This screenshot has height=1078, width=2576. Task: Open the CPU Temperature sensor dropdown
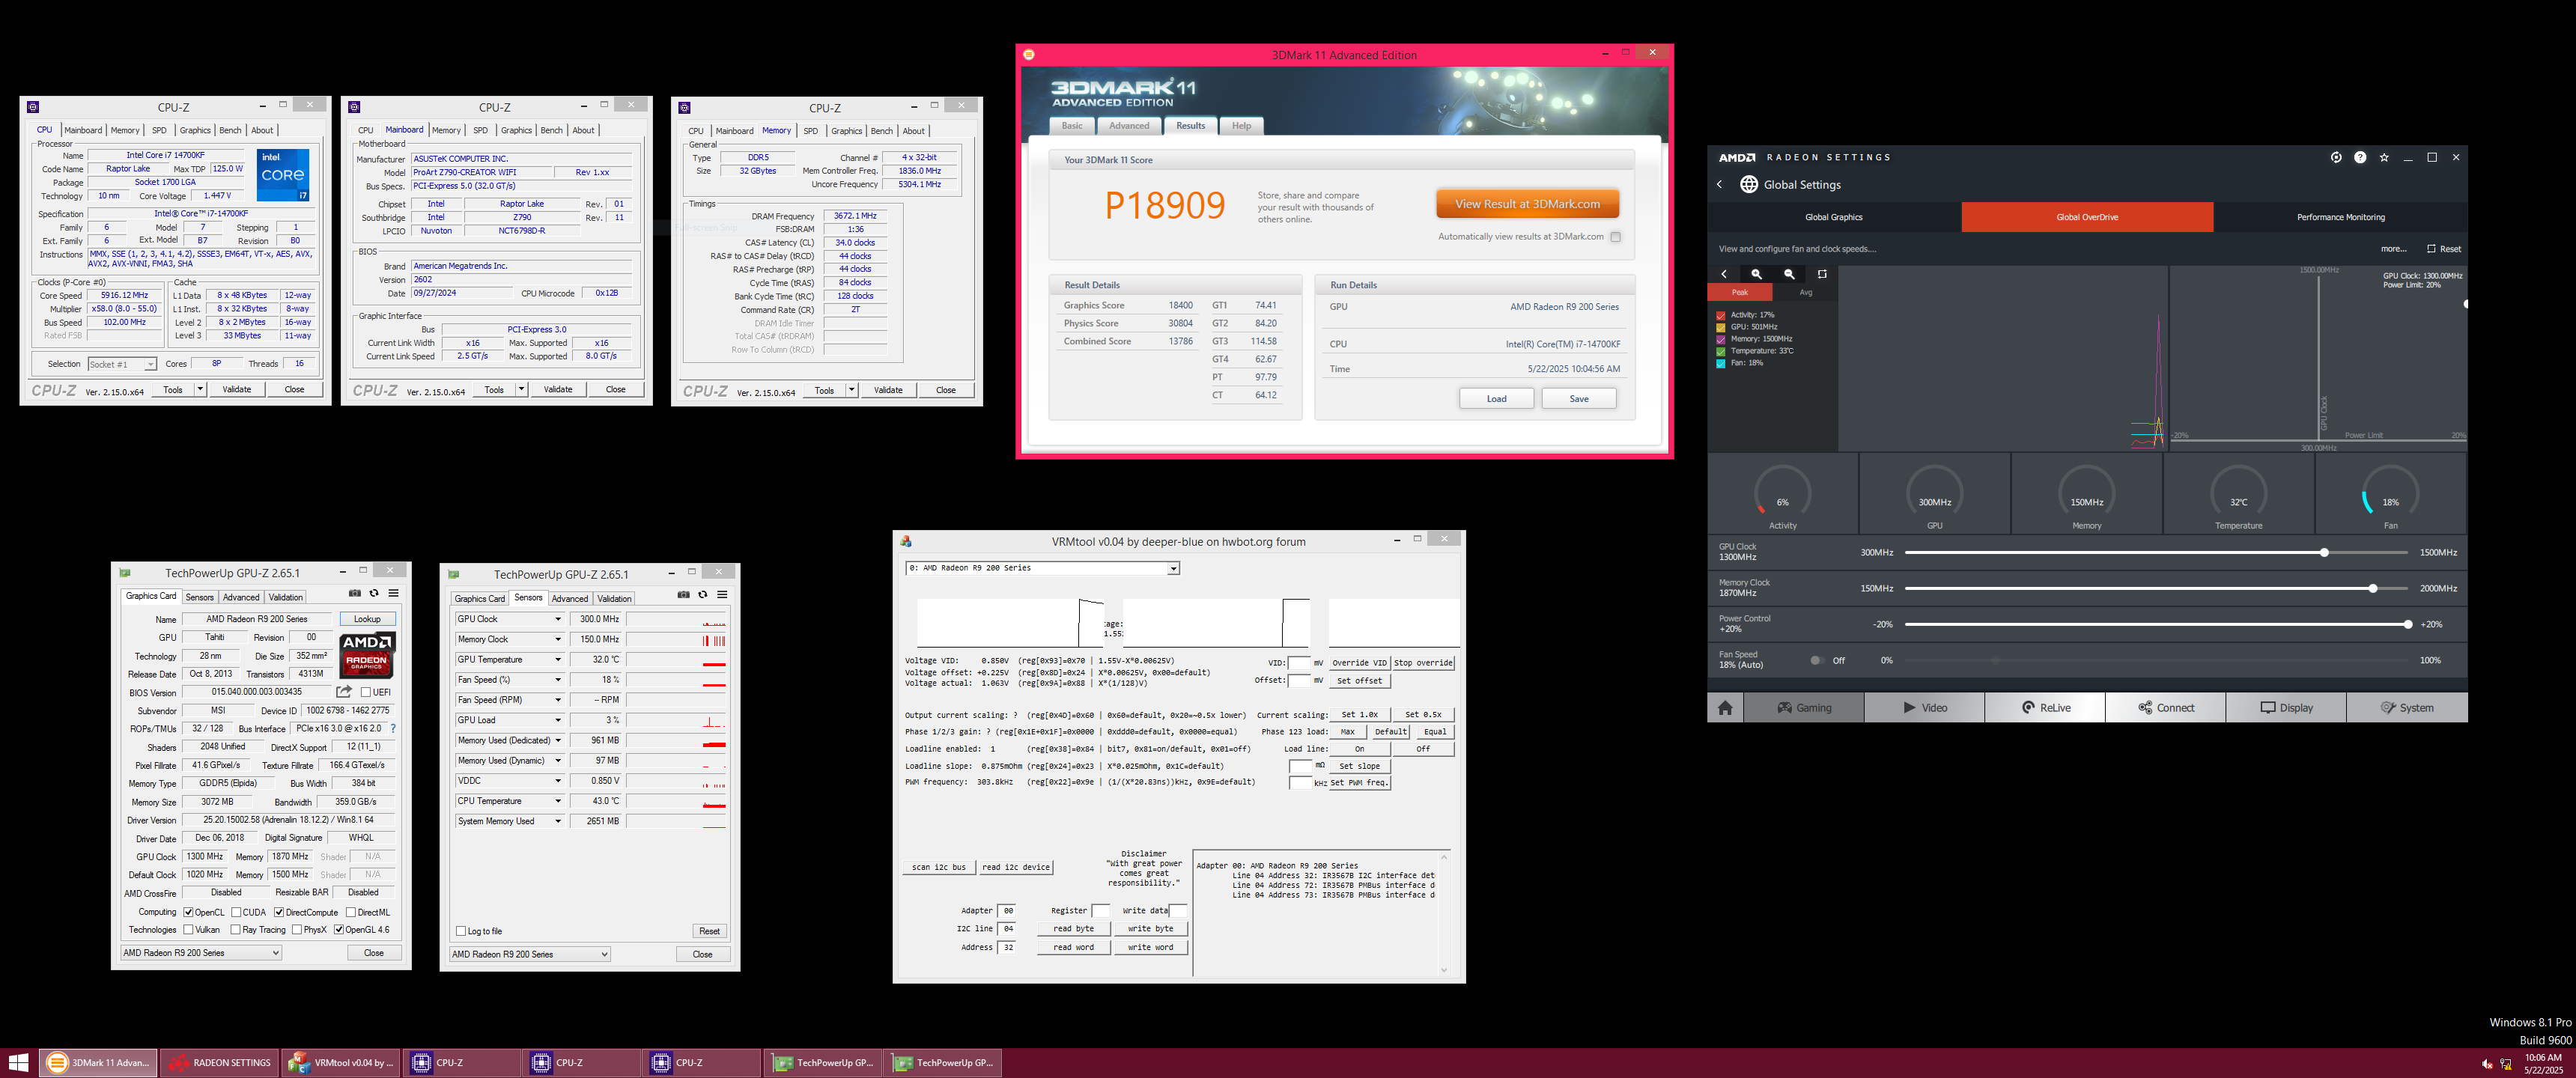(558, 801)
